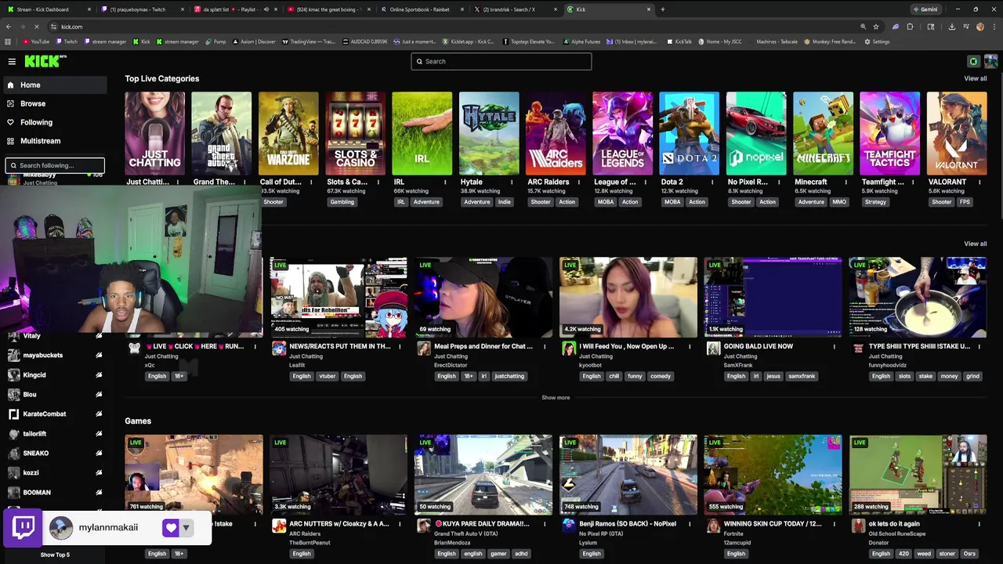Switch to Online Sportsbook - Rainbet tab
The width and height of the screenshot is (1003, 564).
423,9
